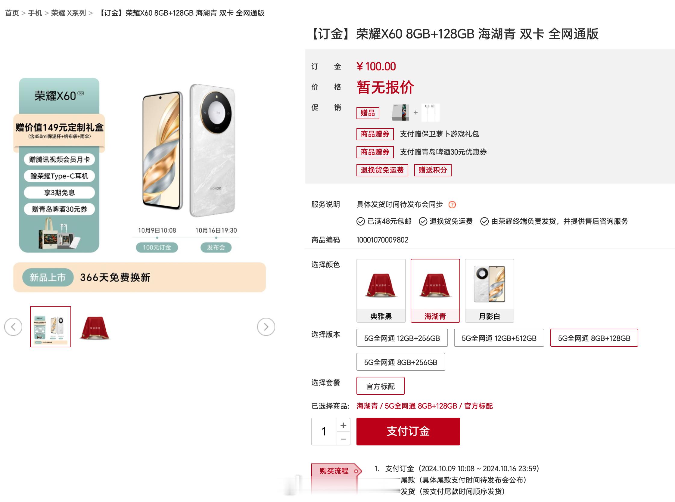Screen dimensions: 675x502
Task: Show previous thumbnail with left arrow
Action: coord(13,327)
